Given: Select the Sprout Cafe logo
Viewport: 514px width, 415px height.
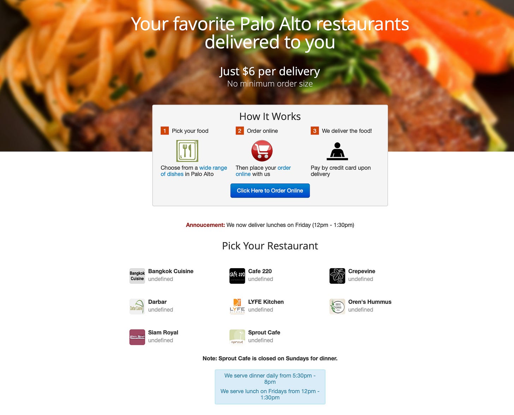Looking at the screenshot, I should 237,337.
